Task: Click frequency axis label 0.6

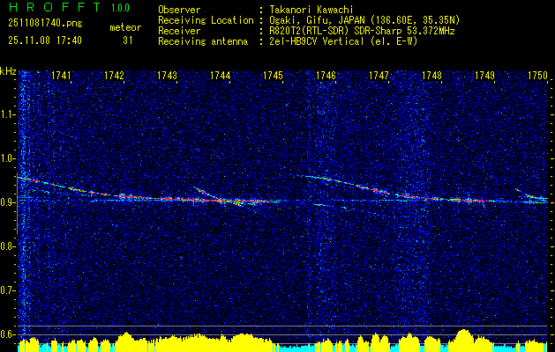Action: coord(8,334)
